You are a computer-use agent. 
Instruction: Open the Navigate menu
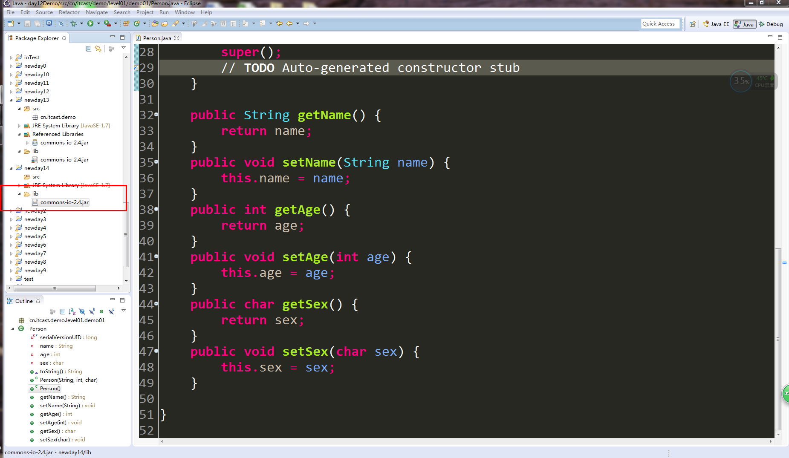tap(96, 12)
